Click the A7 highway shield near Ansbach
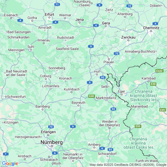Image resolution: width=167 pixels, height=167 pixels. point(6,154)
